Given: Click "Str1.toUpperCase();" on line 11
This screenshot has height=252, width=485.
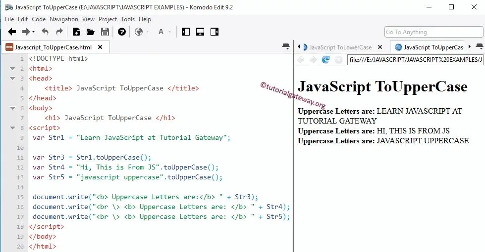Looking at the screenshot, I should click(114, 157).
